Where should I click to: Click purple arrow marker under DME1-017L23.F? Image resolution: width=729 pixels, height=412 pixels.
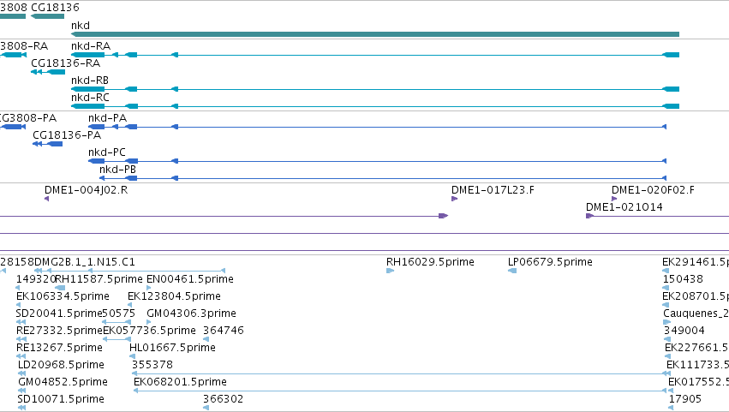pyautogui.click(x=454, y=199)
